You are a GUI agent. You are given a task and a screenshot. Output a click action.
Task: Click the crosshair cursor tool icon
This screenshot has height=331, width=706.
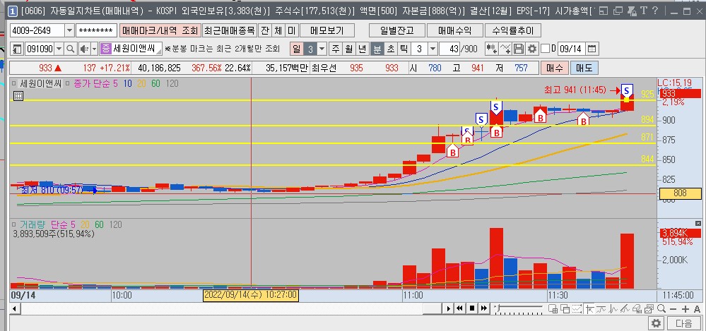point(589,308)
